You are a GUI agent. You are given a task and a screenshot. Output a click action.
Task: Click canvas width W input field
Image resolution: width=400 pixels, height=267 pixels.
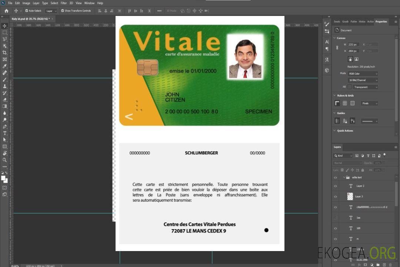353,44
